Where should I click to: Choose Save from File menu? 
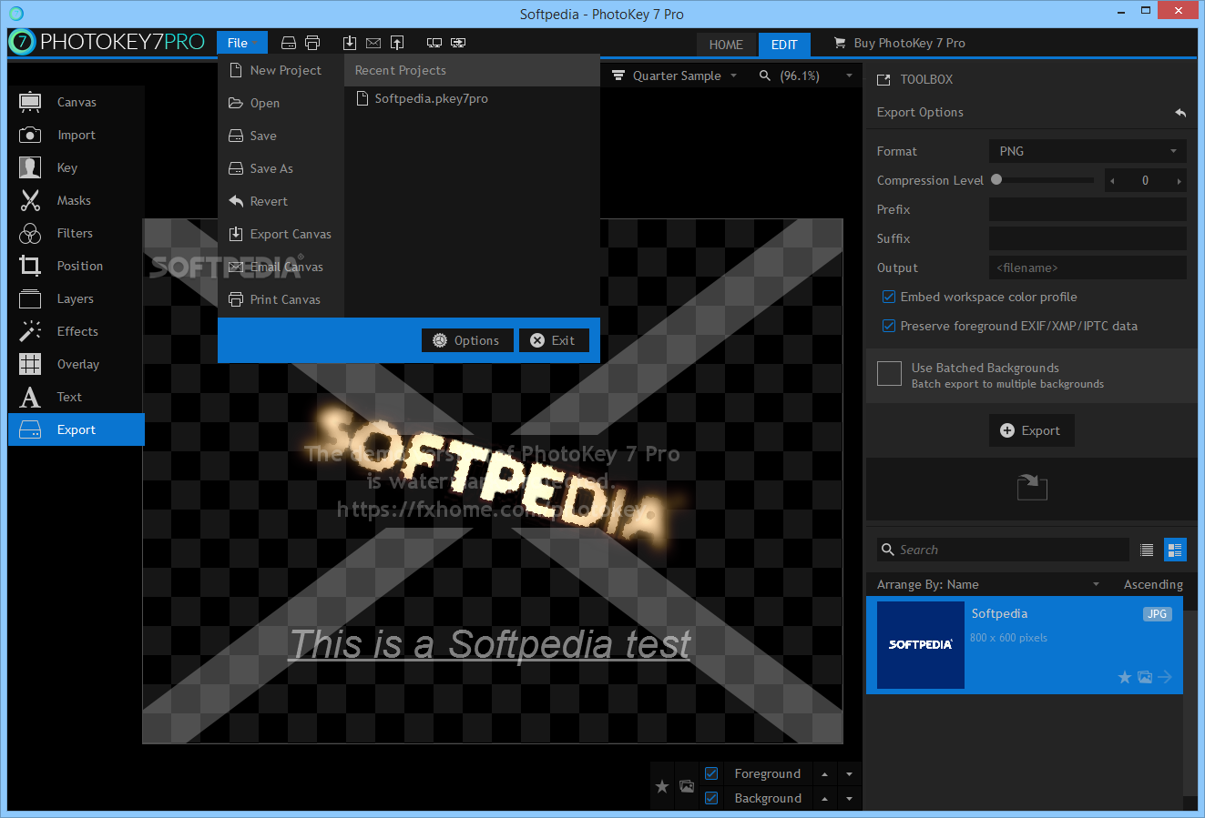[x=281, y=136]
